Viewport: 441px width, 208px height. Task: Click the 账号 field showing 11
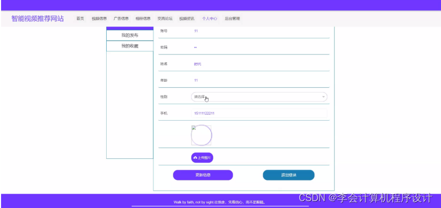pyautogui.click(x=259, y=31)
